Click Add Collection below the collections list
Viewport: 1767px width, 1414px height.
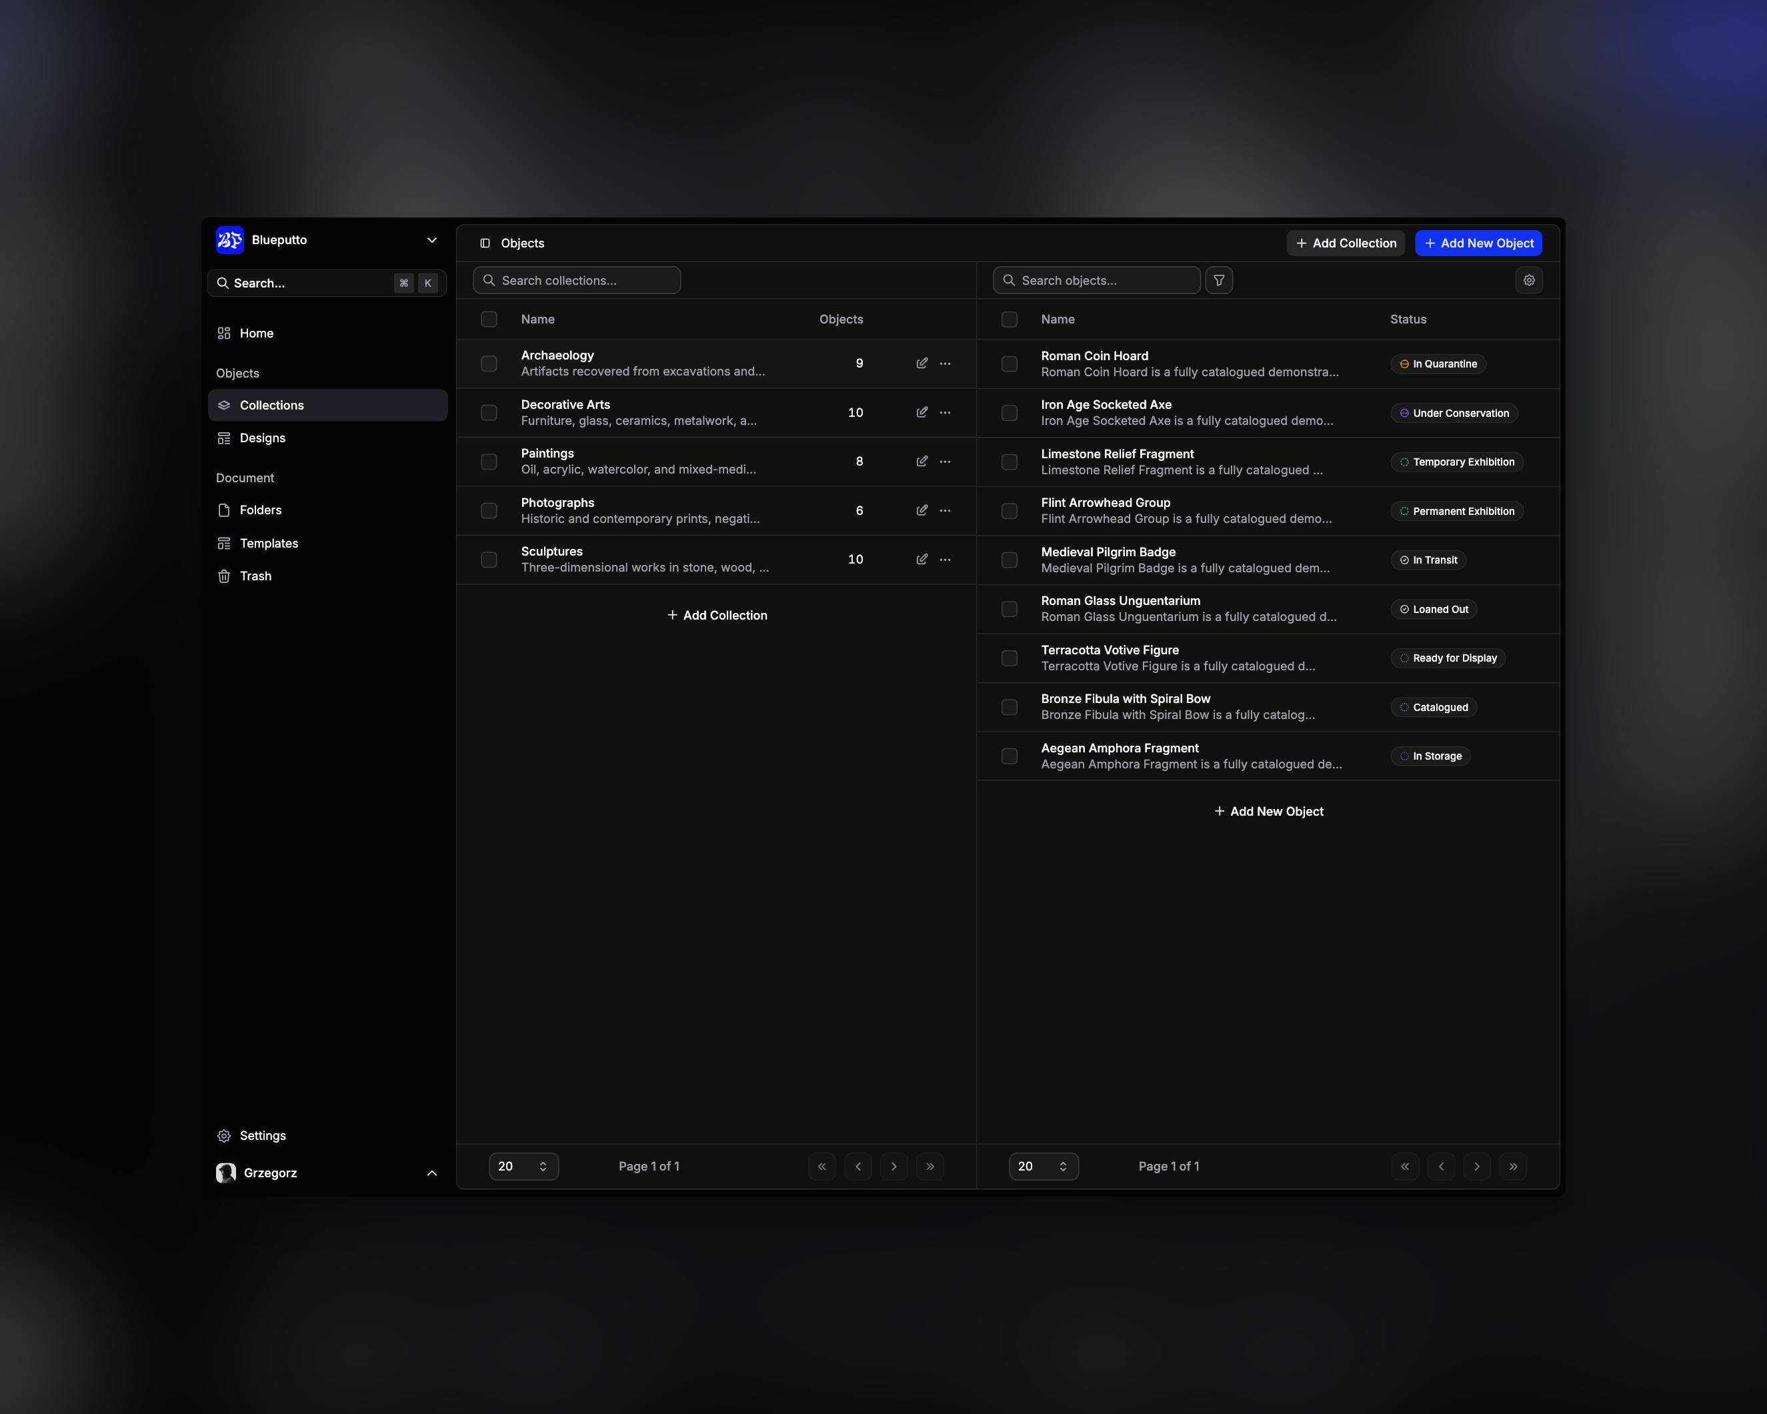click(x=717, y=615)
